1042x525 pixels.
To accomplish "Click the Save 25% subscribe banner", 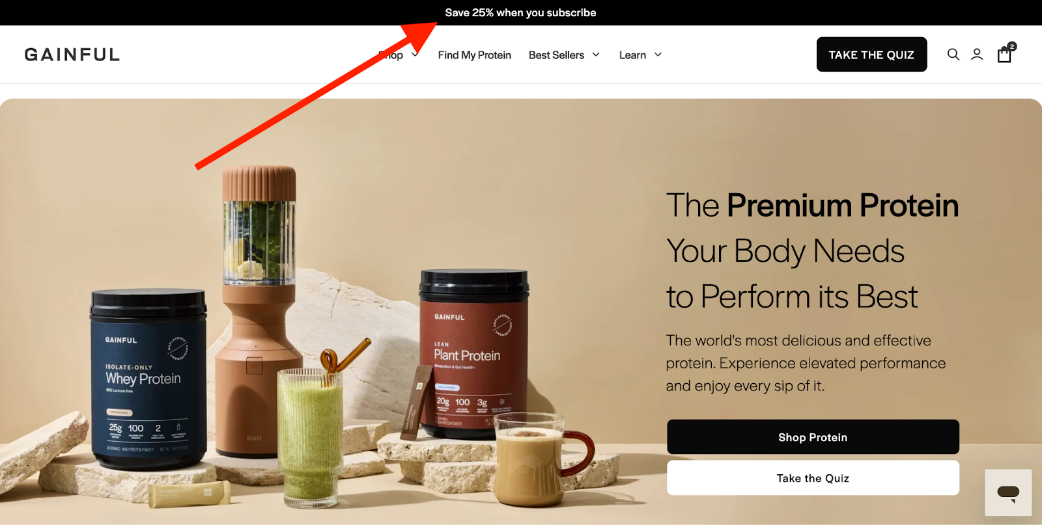I will [520, 12].
